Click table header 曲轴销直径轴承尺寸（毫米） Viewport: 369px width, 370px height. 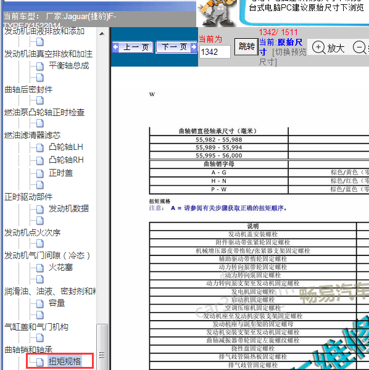pyautogui.click(x=218, y=131)
